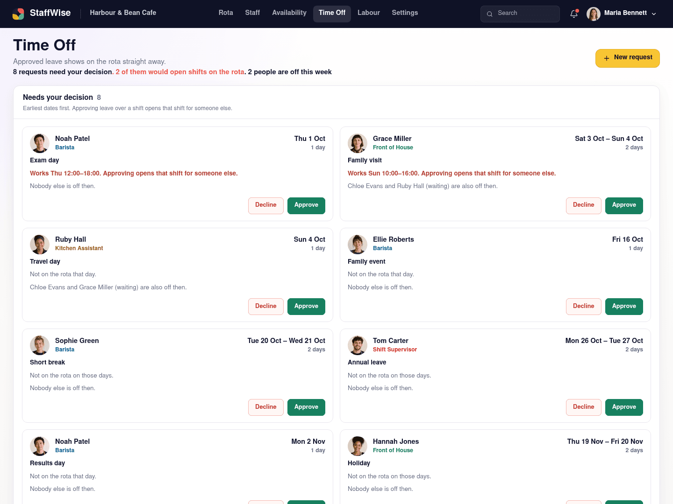This screenshot has width=673, height=504.
Task: Click Grace Miller's avatar photo
Action: [x=358, y=143]
